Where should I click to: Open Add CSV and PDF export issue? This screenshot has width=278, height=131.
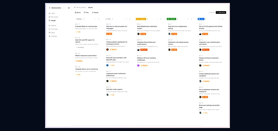click(85, 41)
